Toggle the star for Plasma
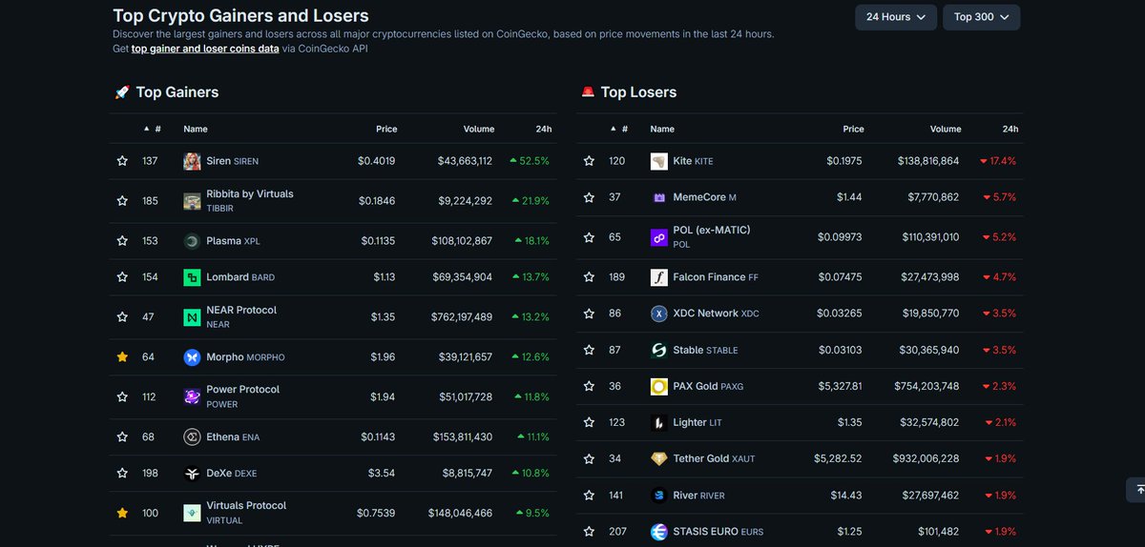Image resolution: width=1145 pixels, height=547 pixels. click(x=122, y=241)
